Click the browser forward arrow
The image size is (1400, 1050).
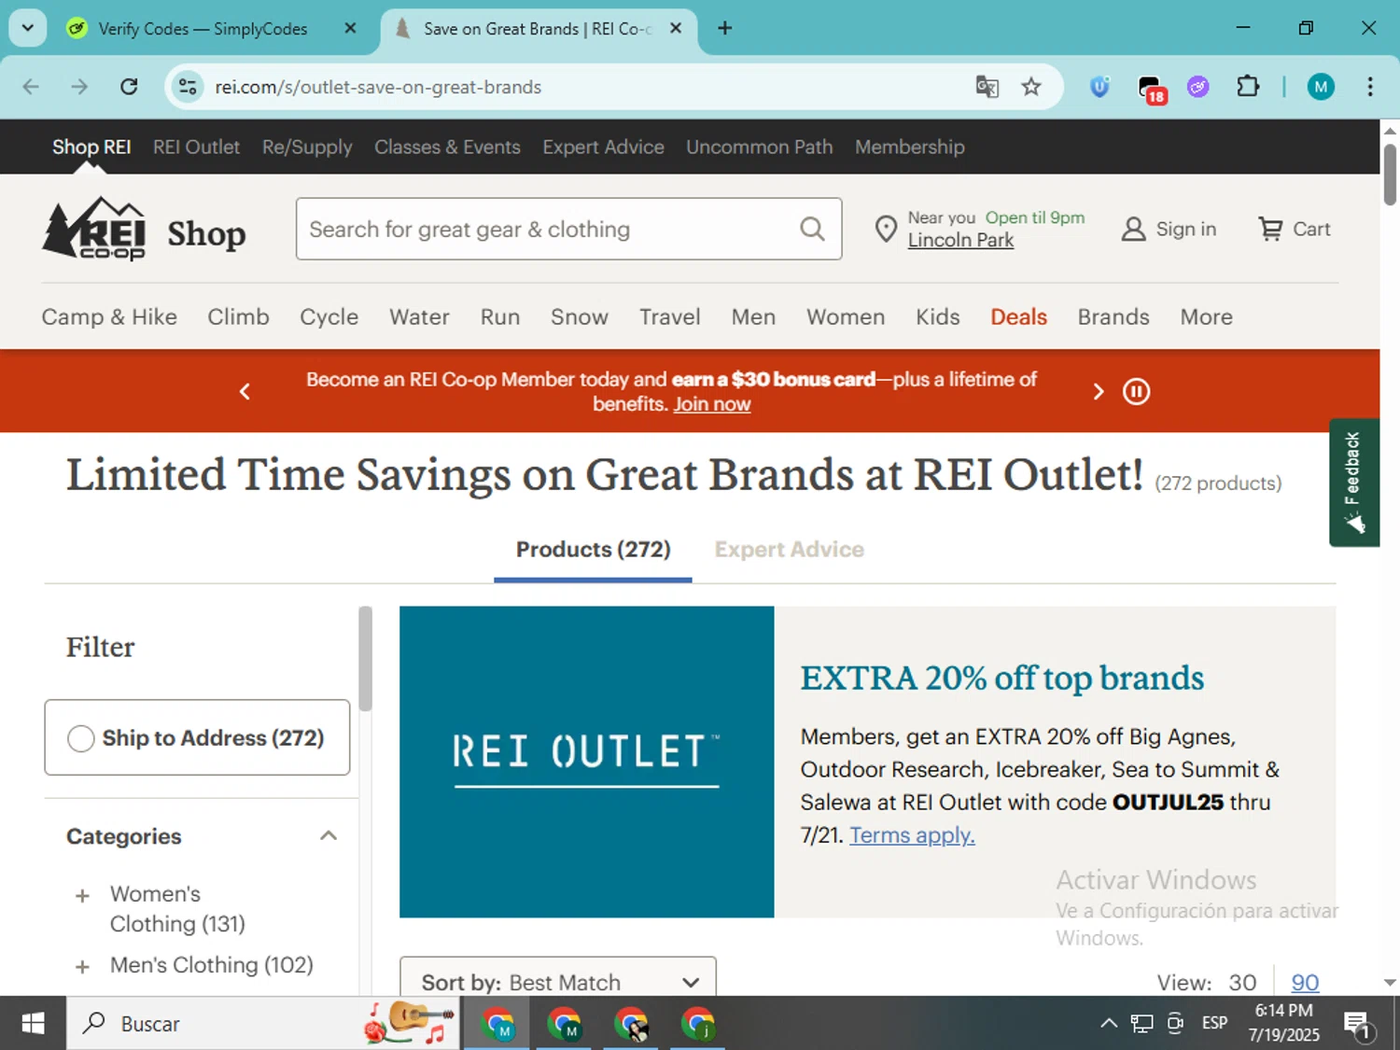(x=79, y=87)
